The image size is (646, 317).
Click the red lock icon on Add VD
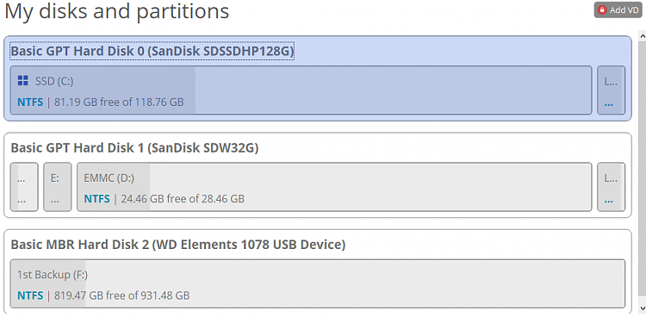tap(602, 10)
